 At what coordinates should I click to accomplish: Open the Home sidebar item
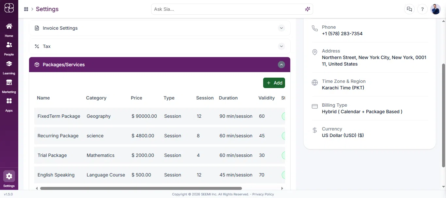point(9,30)
